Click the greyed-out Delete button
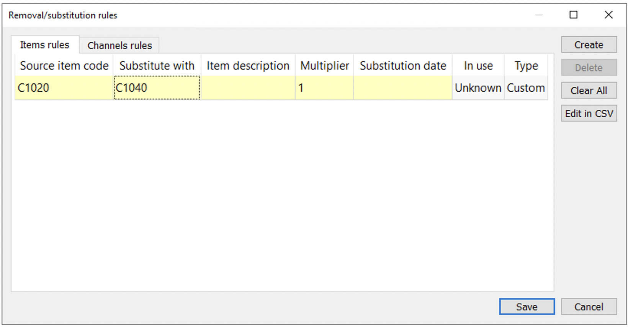The height and width of the screenshot is (328, 628). pyautogui.click(x=589, y=68)
